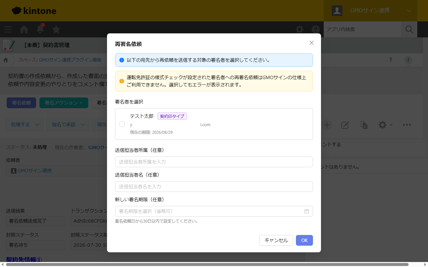Open the record options gear dropdown

pyautogui.click(x=385, y=125)
